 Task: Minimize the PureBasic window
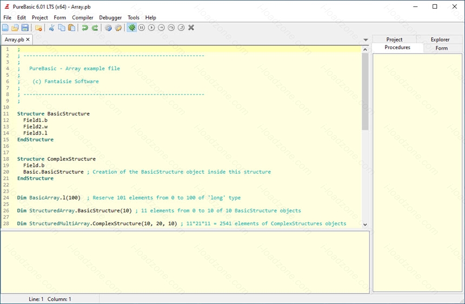[415, 6]
